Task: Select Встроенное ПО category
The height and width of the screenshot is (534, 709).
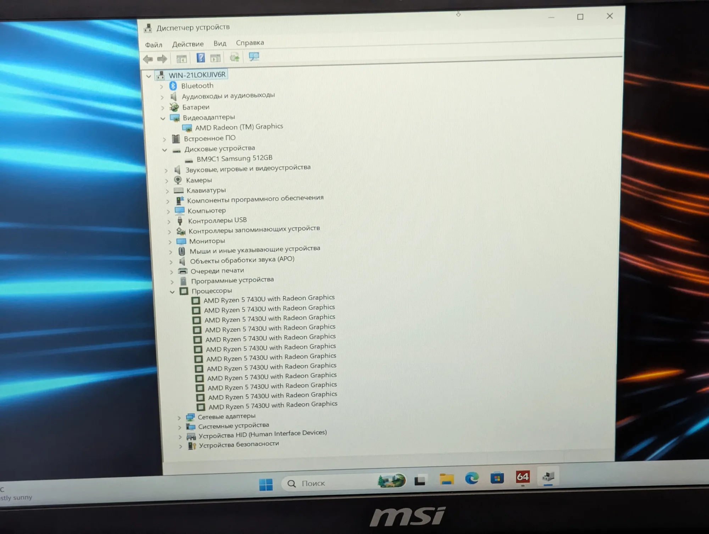Action: tap(210, 138)
